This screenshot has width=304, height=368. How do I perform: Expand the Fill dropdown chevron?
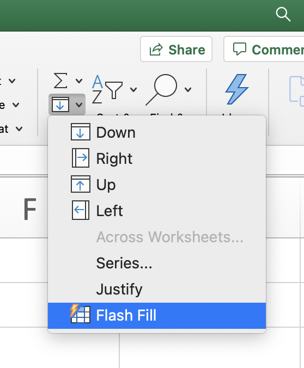tap(79, 105)
